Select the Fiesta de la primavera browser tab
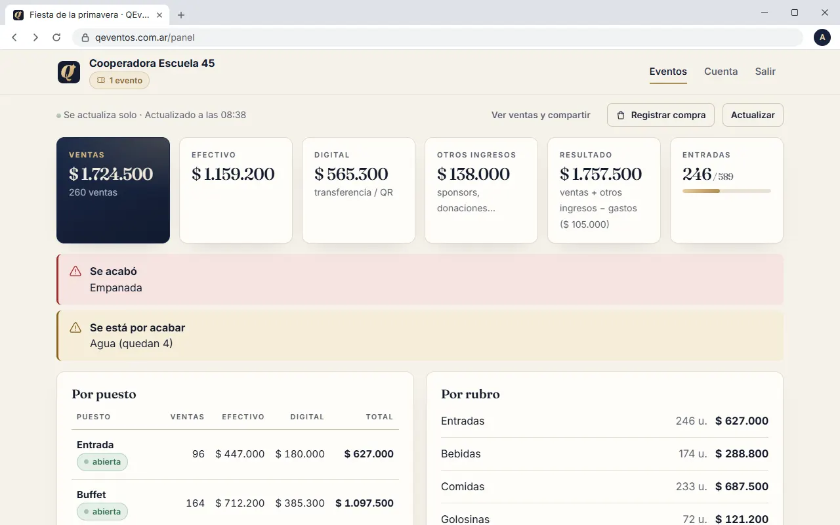The width and height of the screenshot is (840, 525). pyautogui.click(x=89, y=14)
